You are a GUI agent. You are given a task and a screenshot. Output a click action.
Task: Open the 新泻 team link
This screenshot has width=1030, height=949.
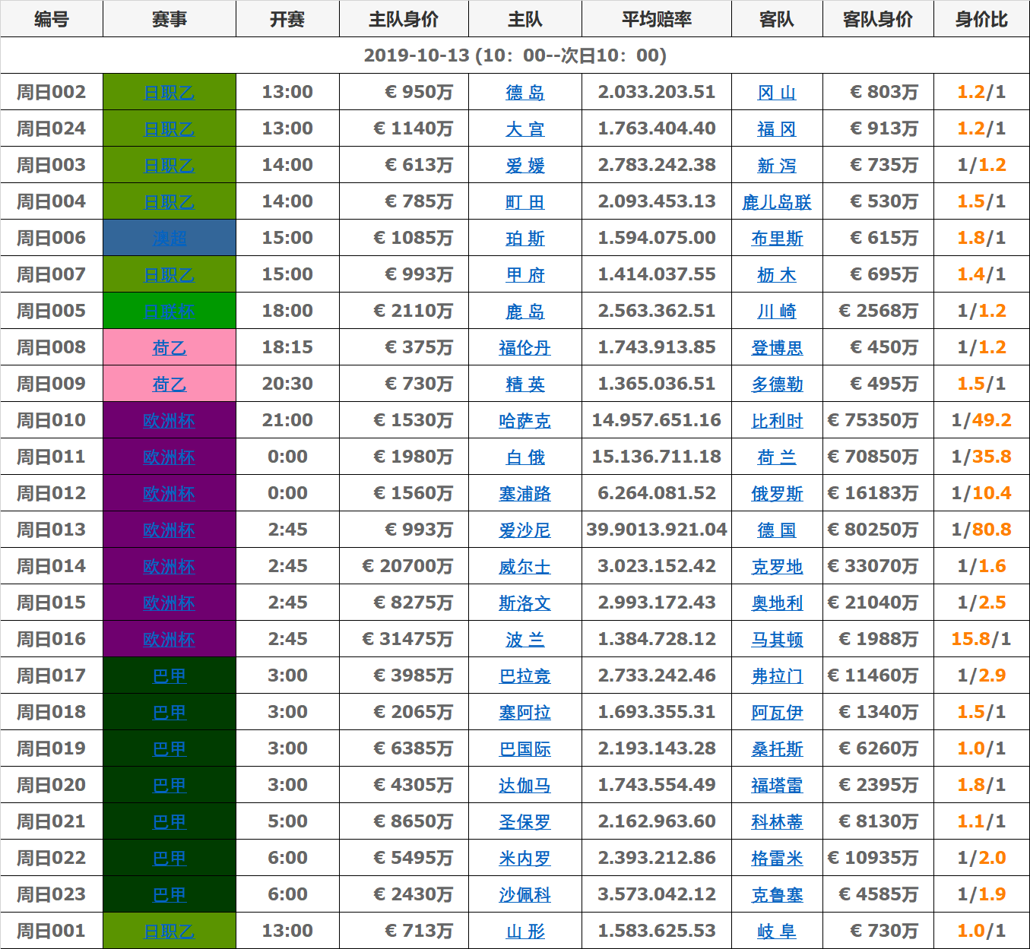pos(777,166)
